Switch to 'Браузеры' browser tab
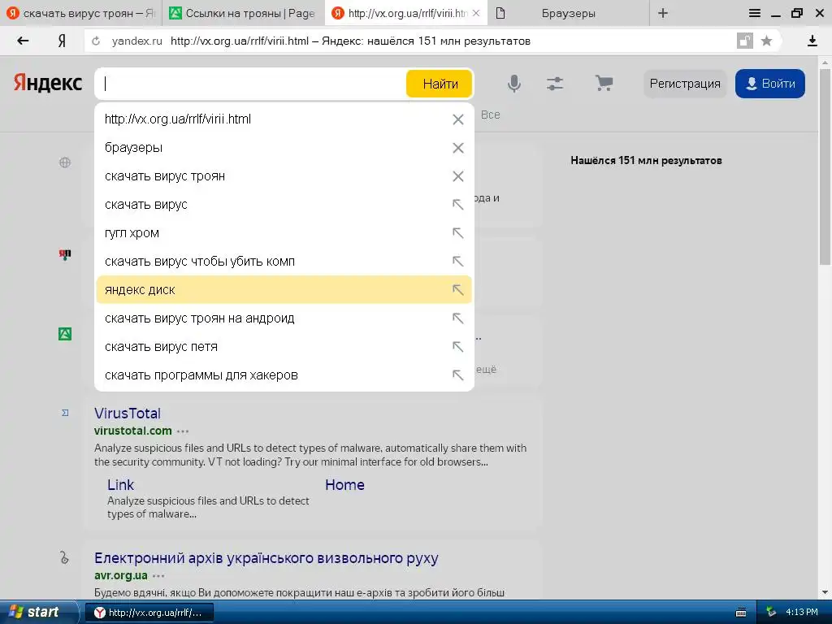832x624 pixels. coord(568,13)
